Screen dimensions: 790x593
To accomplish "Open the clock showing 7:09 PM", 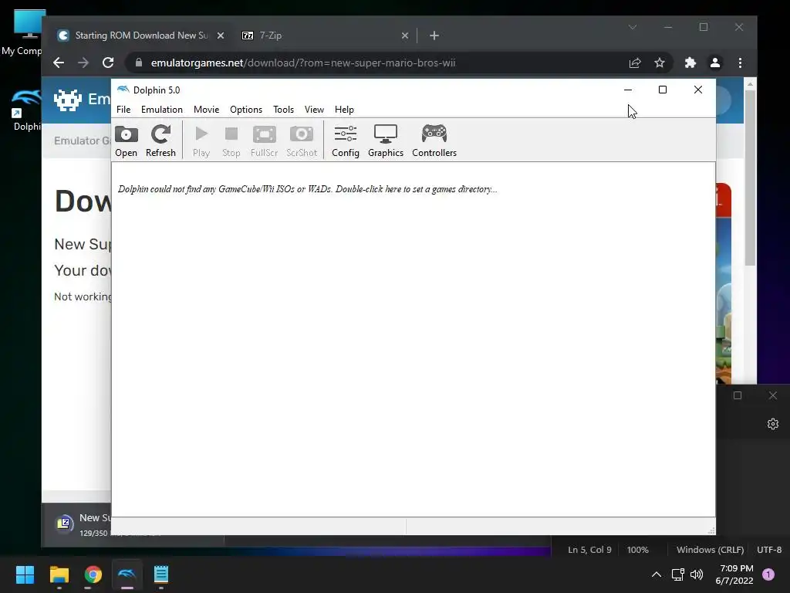I will tap(734, 574).
